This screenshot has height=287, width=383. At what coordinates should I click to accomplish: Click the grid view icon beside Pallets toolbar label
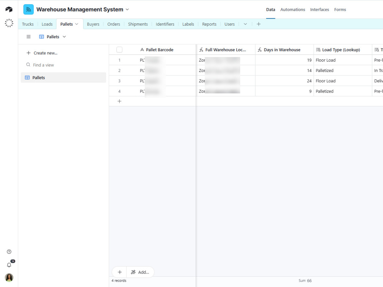41,37
